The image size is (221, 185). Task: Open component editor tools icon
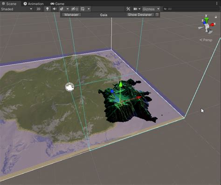point(128,9)
